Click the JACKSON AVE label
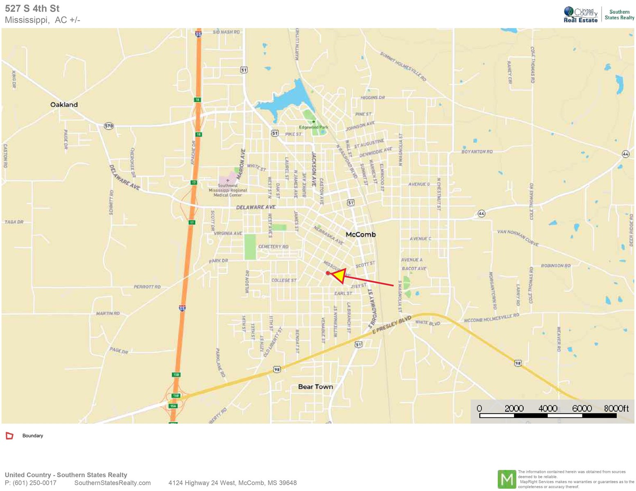Image resolution: width=636 pixels, height=491 pixels. click(314, 169)
